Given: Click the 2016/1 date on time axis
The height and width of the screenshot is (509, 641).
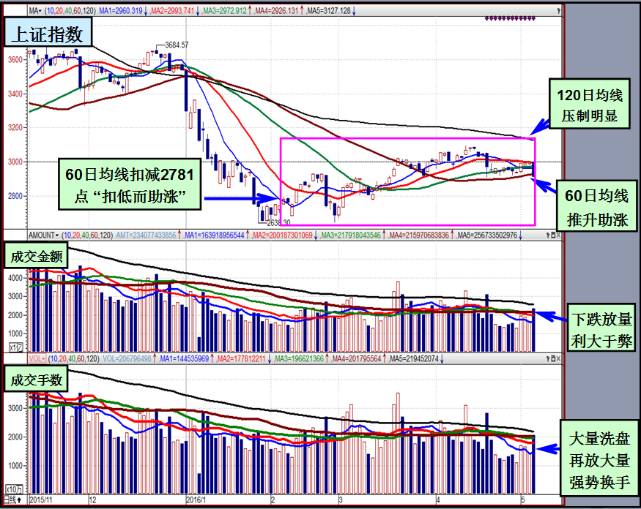Looking at the screenshot, I should pyautogui.click(x=196, y=500).
